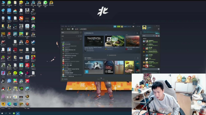206x115 pixels.
Task: Select American Fugitive in the games list
Action: tap(71, 61)
